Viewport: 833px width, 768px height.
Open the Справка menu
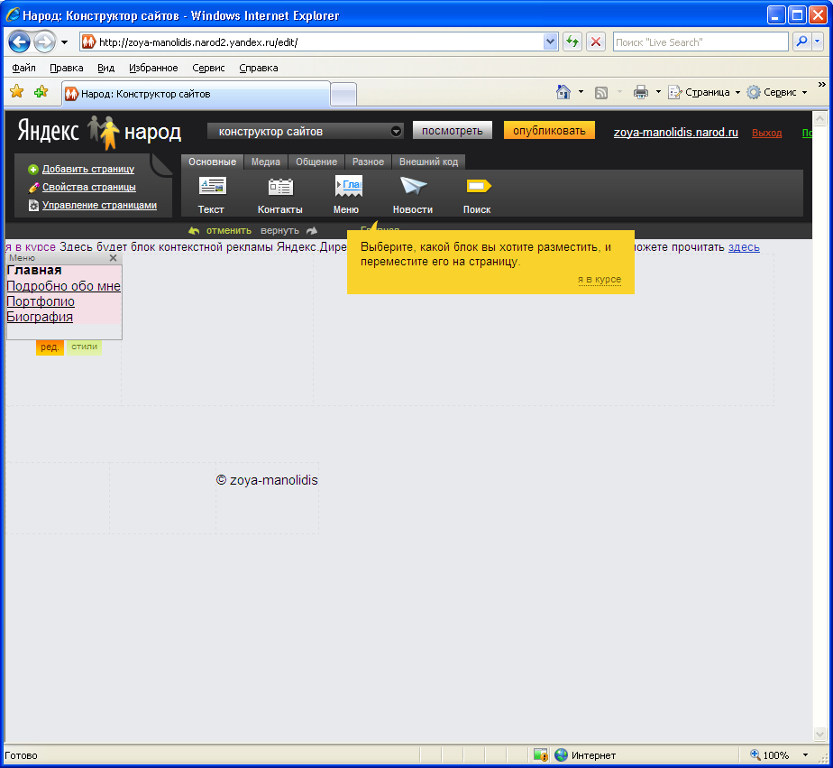tap(258, 68)
